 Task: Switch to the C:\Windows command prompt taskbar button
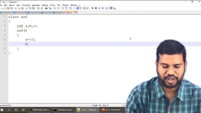tap(63, 110)
